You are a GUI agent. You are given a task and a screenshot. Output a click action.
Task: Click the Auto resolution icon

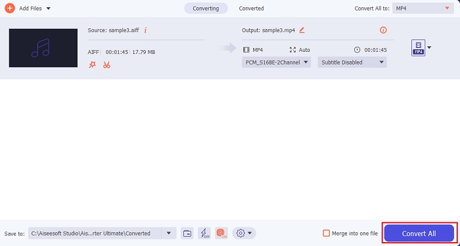(x=292, y=50)
